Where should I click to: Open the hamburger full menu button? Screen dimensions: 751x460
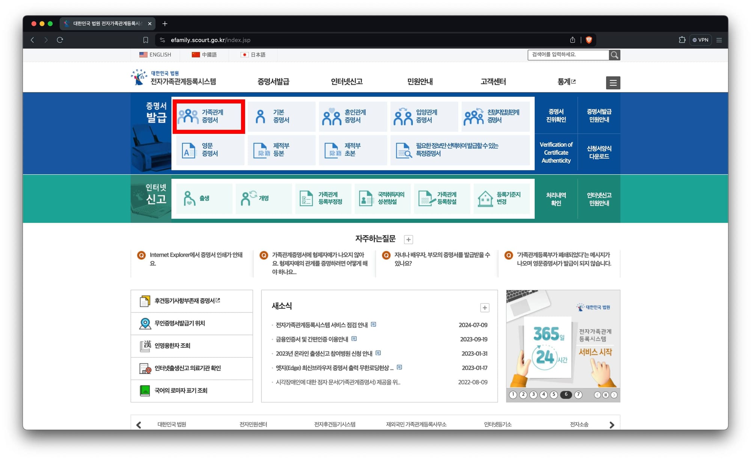pyautogui.click(x=613, y=83)
